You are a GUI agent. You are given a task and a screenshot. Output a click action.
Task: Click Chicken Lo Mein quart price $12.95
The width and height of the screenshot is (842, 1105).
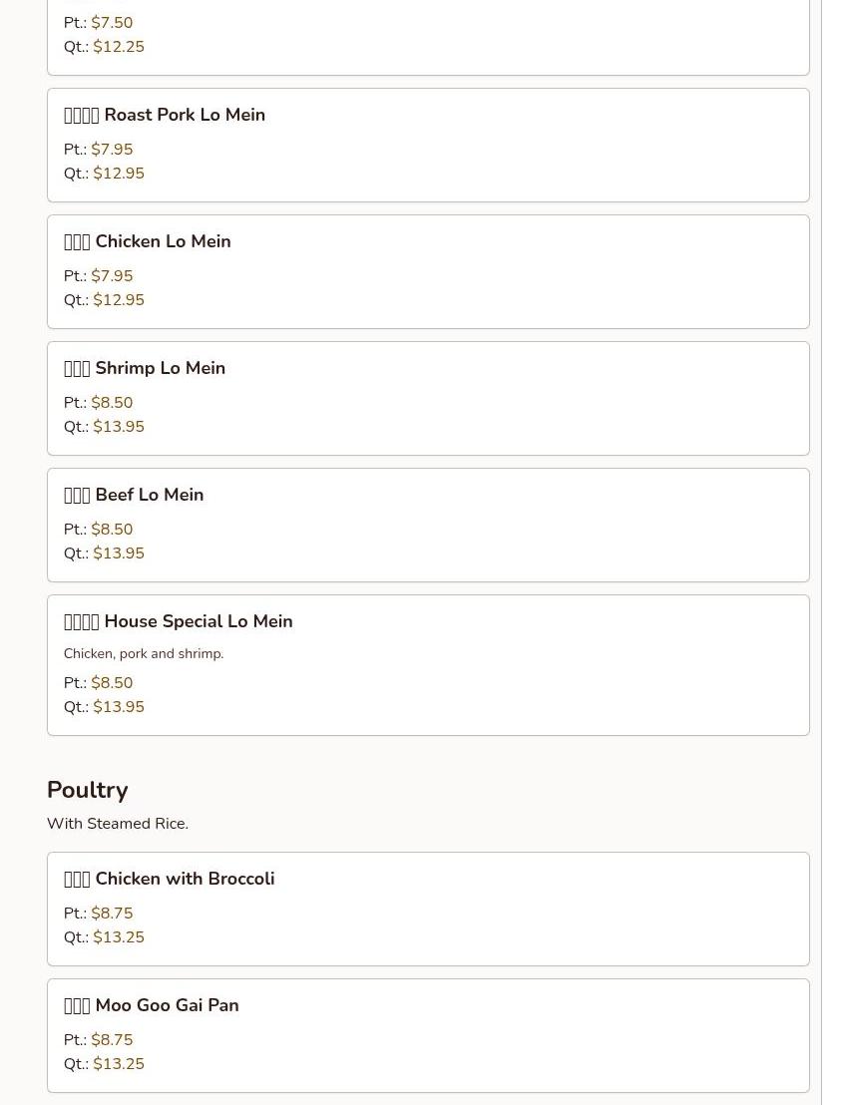119,300
